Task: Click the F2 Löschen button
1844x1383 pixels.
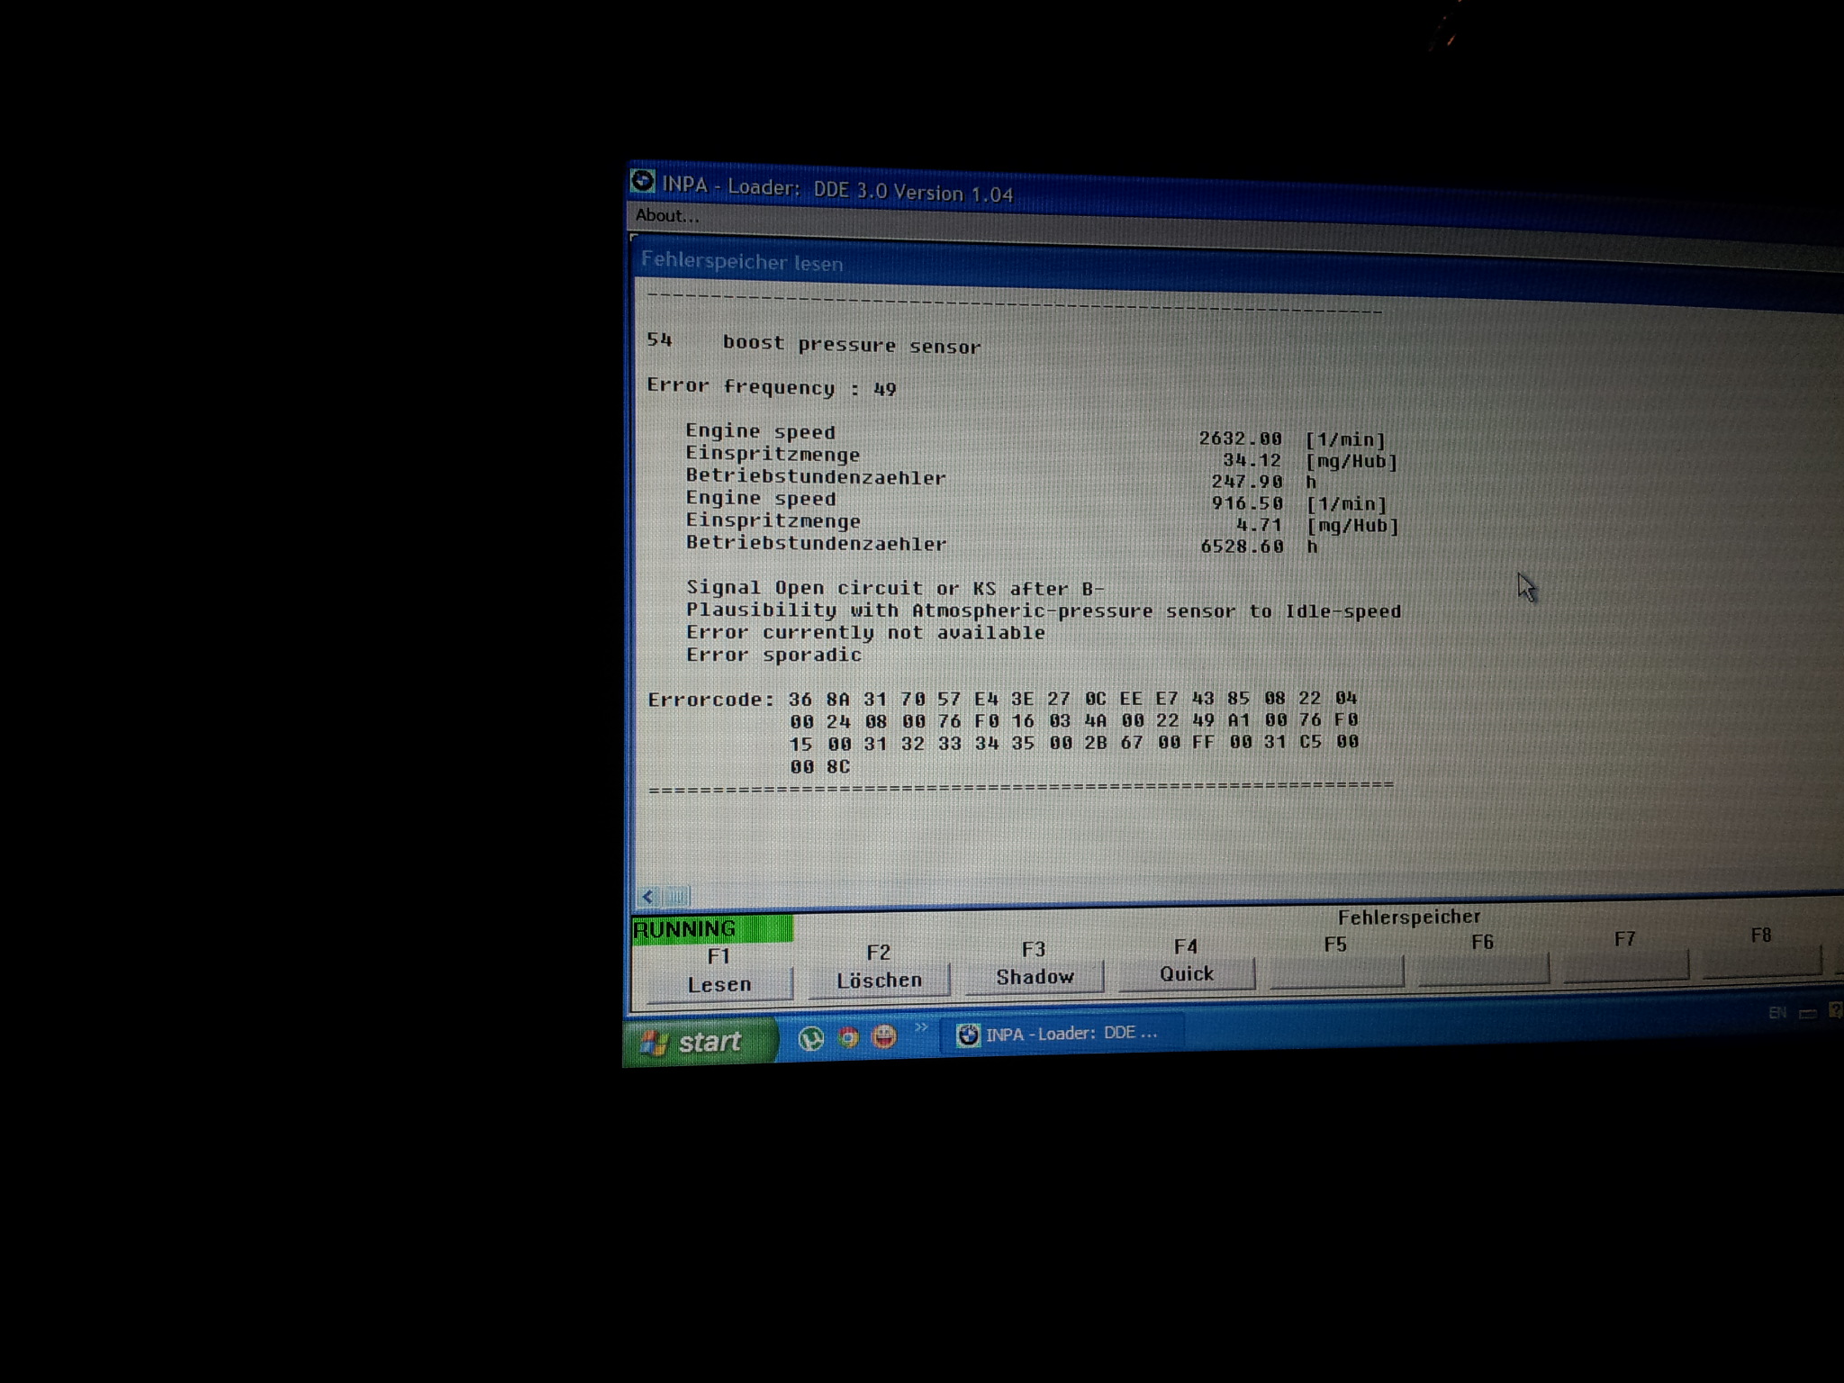Action: click(x=879, y=980)
